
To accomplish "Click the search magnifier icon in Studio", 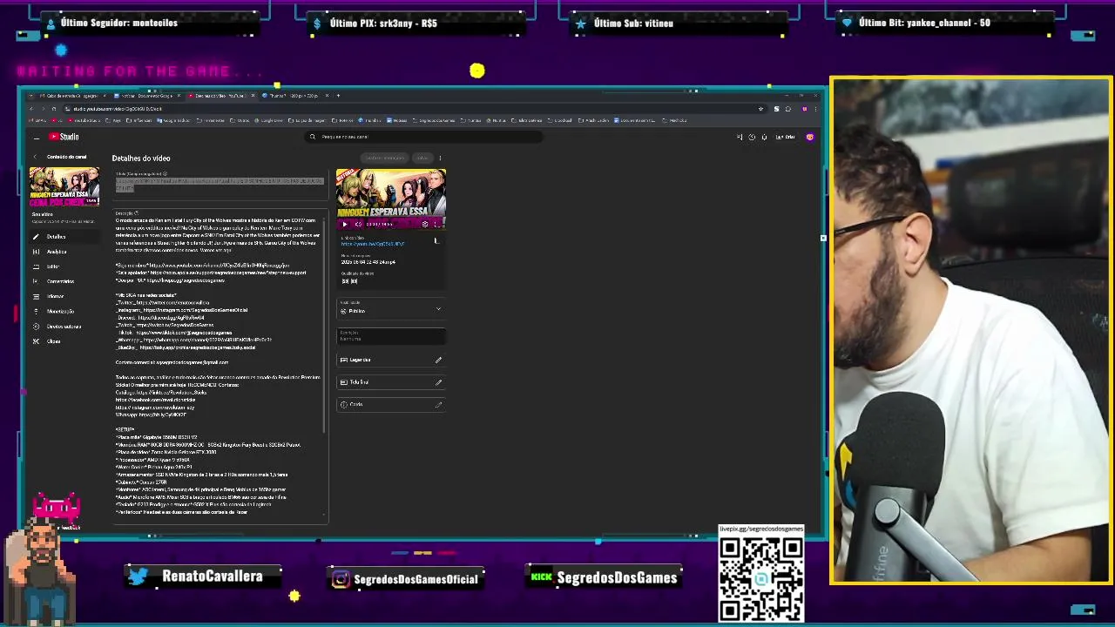I will pyautogui.click(x=313, y=137).
